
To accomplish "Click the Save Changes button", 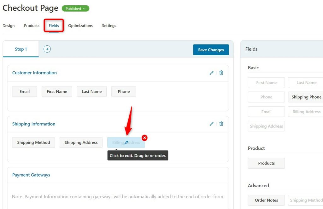I will pos(211,50).
